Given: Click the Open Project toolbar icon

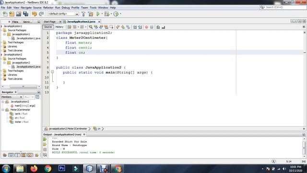Looking at the screenshot, I should [19, 14].
